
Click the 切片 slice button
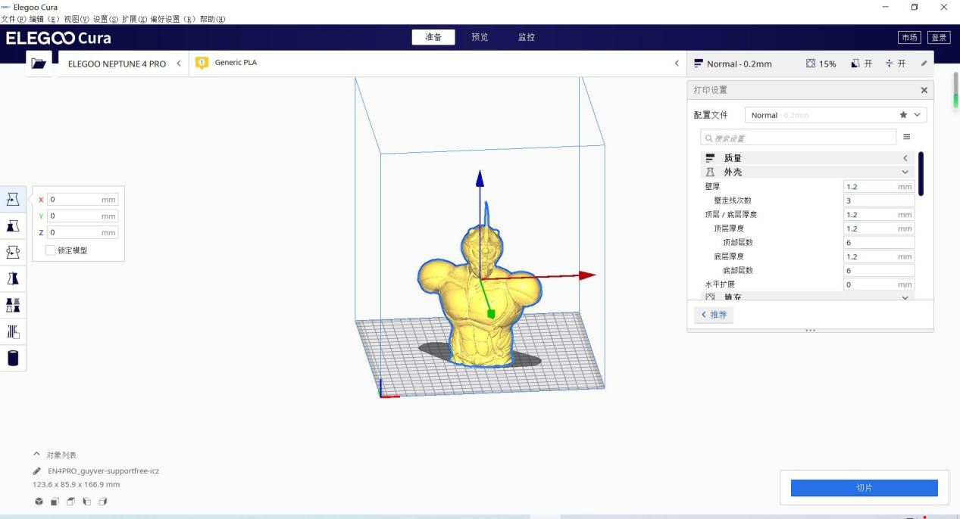tap(864, 488)
